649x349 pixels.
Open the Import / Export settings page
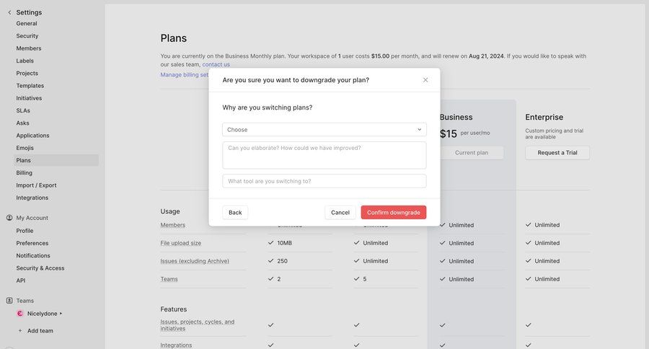point(36,185)
